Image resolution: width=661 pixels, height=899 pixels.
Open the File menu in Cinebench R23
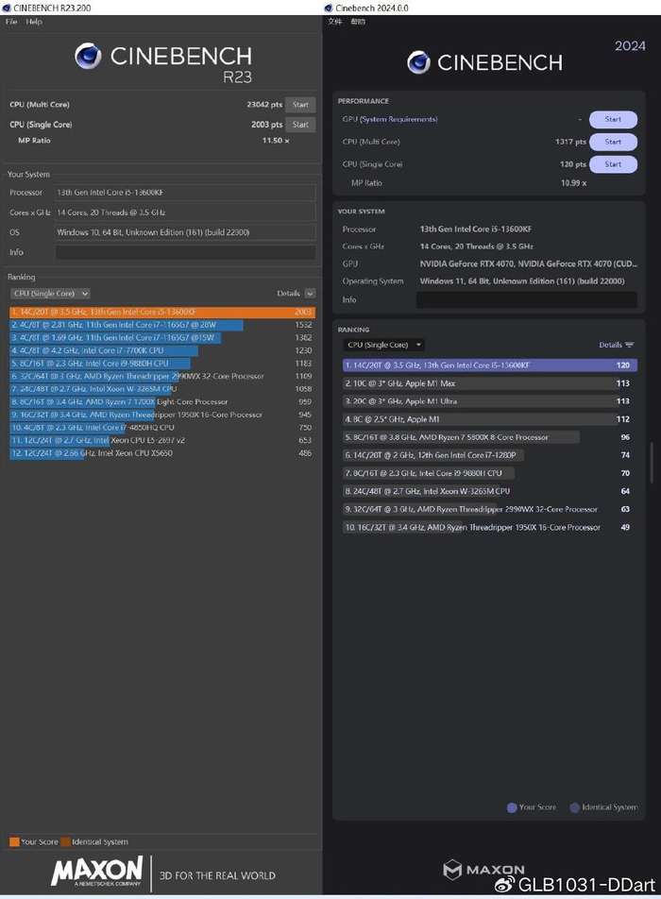(x=11, y=22)
